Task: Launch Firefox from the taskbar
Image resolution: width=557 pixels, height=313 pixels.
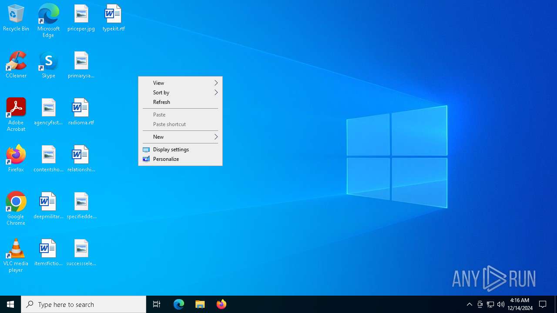Action: pos(221,304)
